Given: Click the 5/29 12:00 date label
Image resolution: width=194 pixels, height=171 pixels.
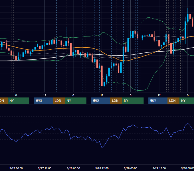Looking at the screenshot, I should point(159,168).
